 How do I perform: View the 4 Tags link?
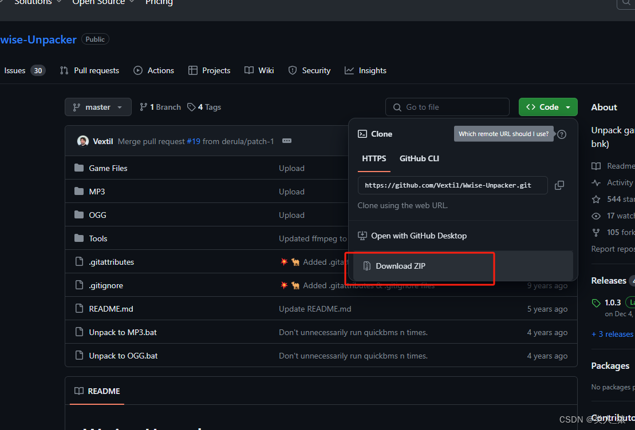coord(204,107)
